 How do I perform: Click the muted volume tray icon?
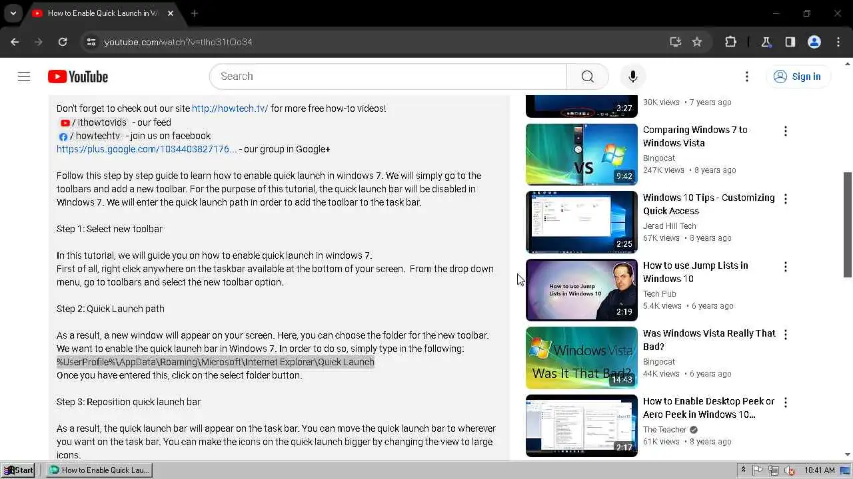[x=790, y=470]
